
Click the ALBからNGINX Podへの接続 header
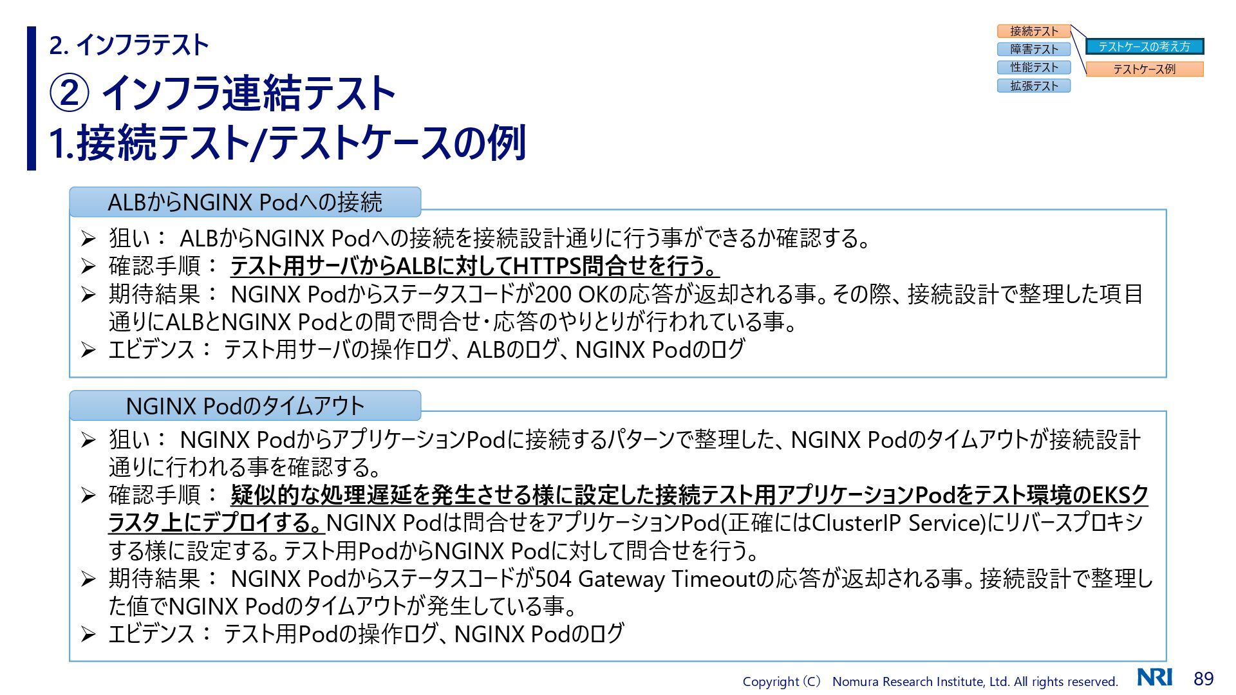point(245,202)
